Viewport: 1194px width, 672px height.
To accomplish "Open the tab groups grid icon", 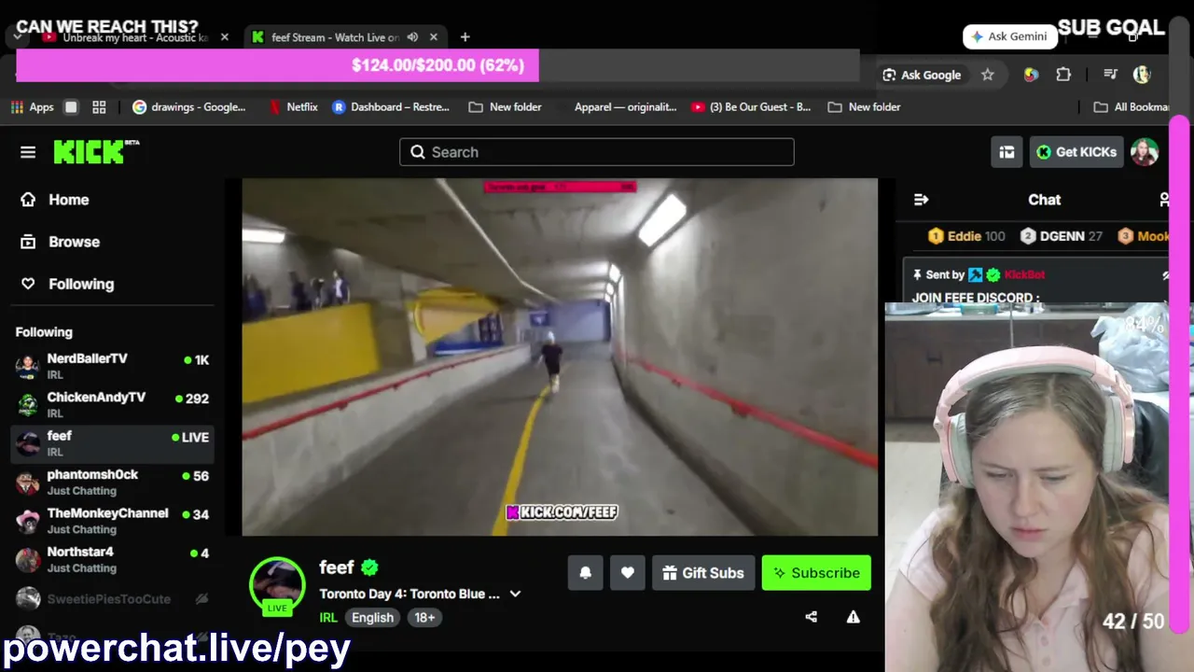I will [99, 107].
